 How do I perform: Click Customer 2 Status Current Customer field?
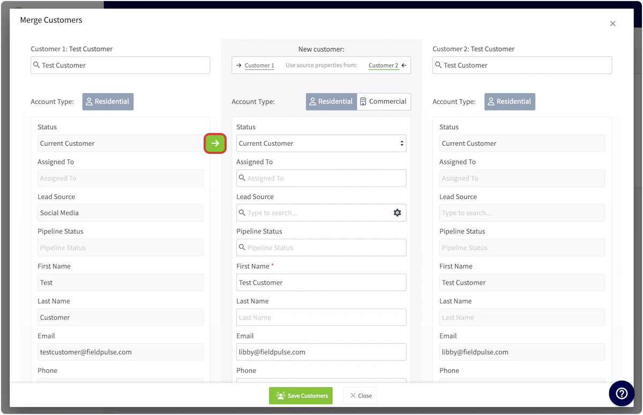(522, 143)
